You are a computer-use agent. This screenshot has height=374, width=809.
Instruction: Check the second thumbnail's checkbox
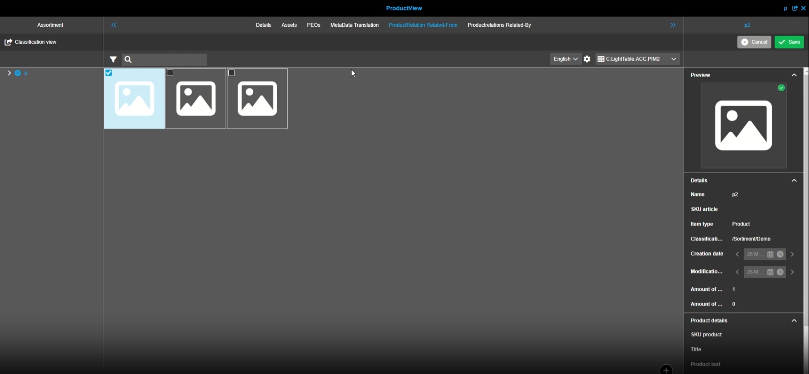pos(170,73)
